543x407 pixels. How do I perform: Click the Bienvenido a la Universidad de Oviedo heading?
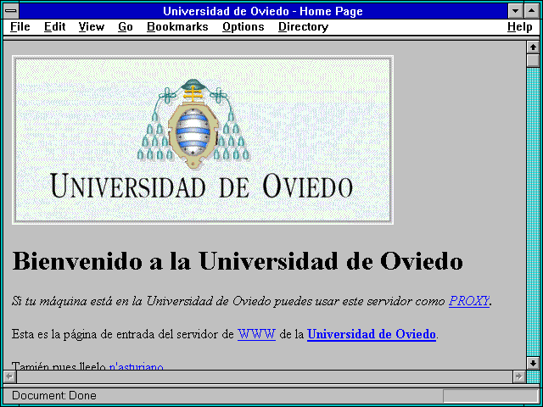pyautogui.click(x=238, y=261)
